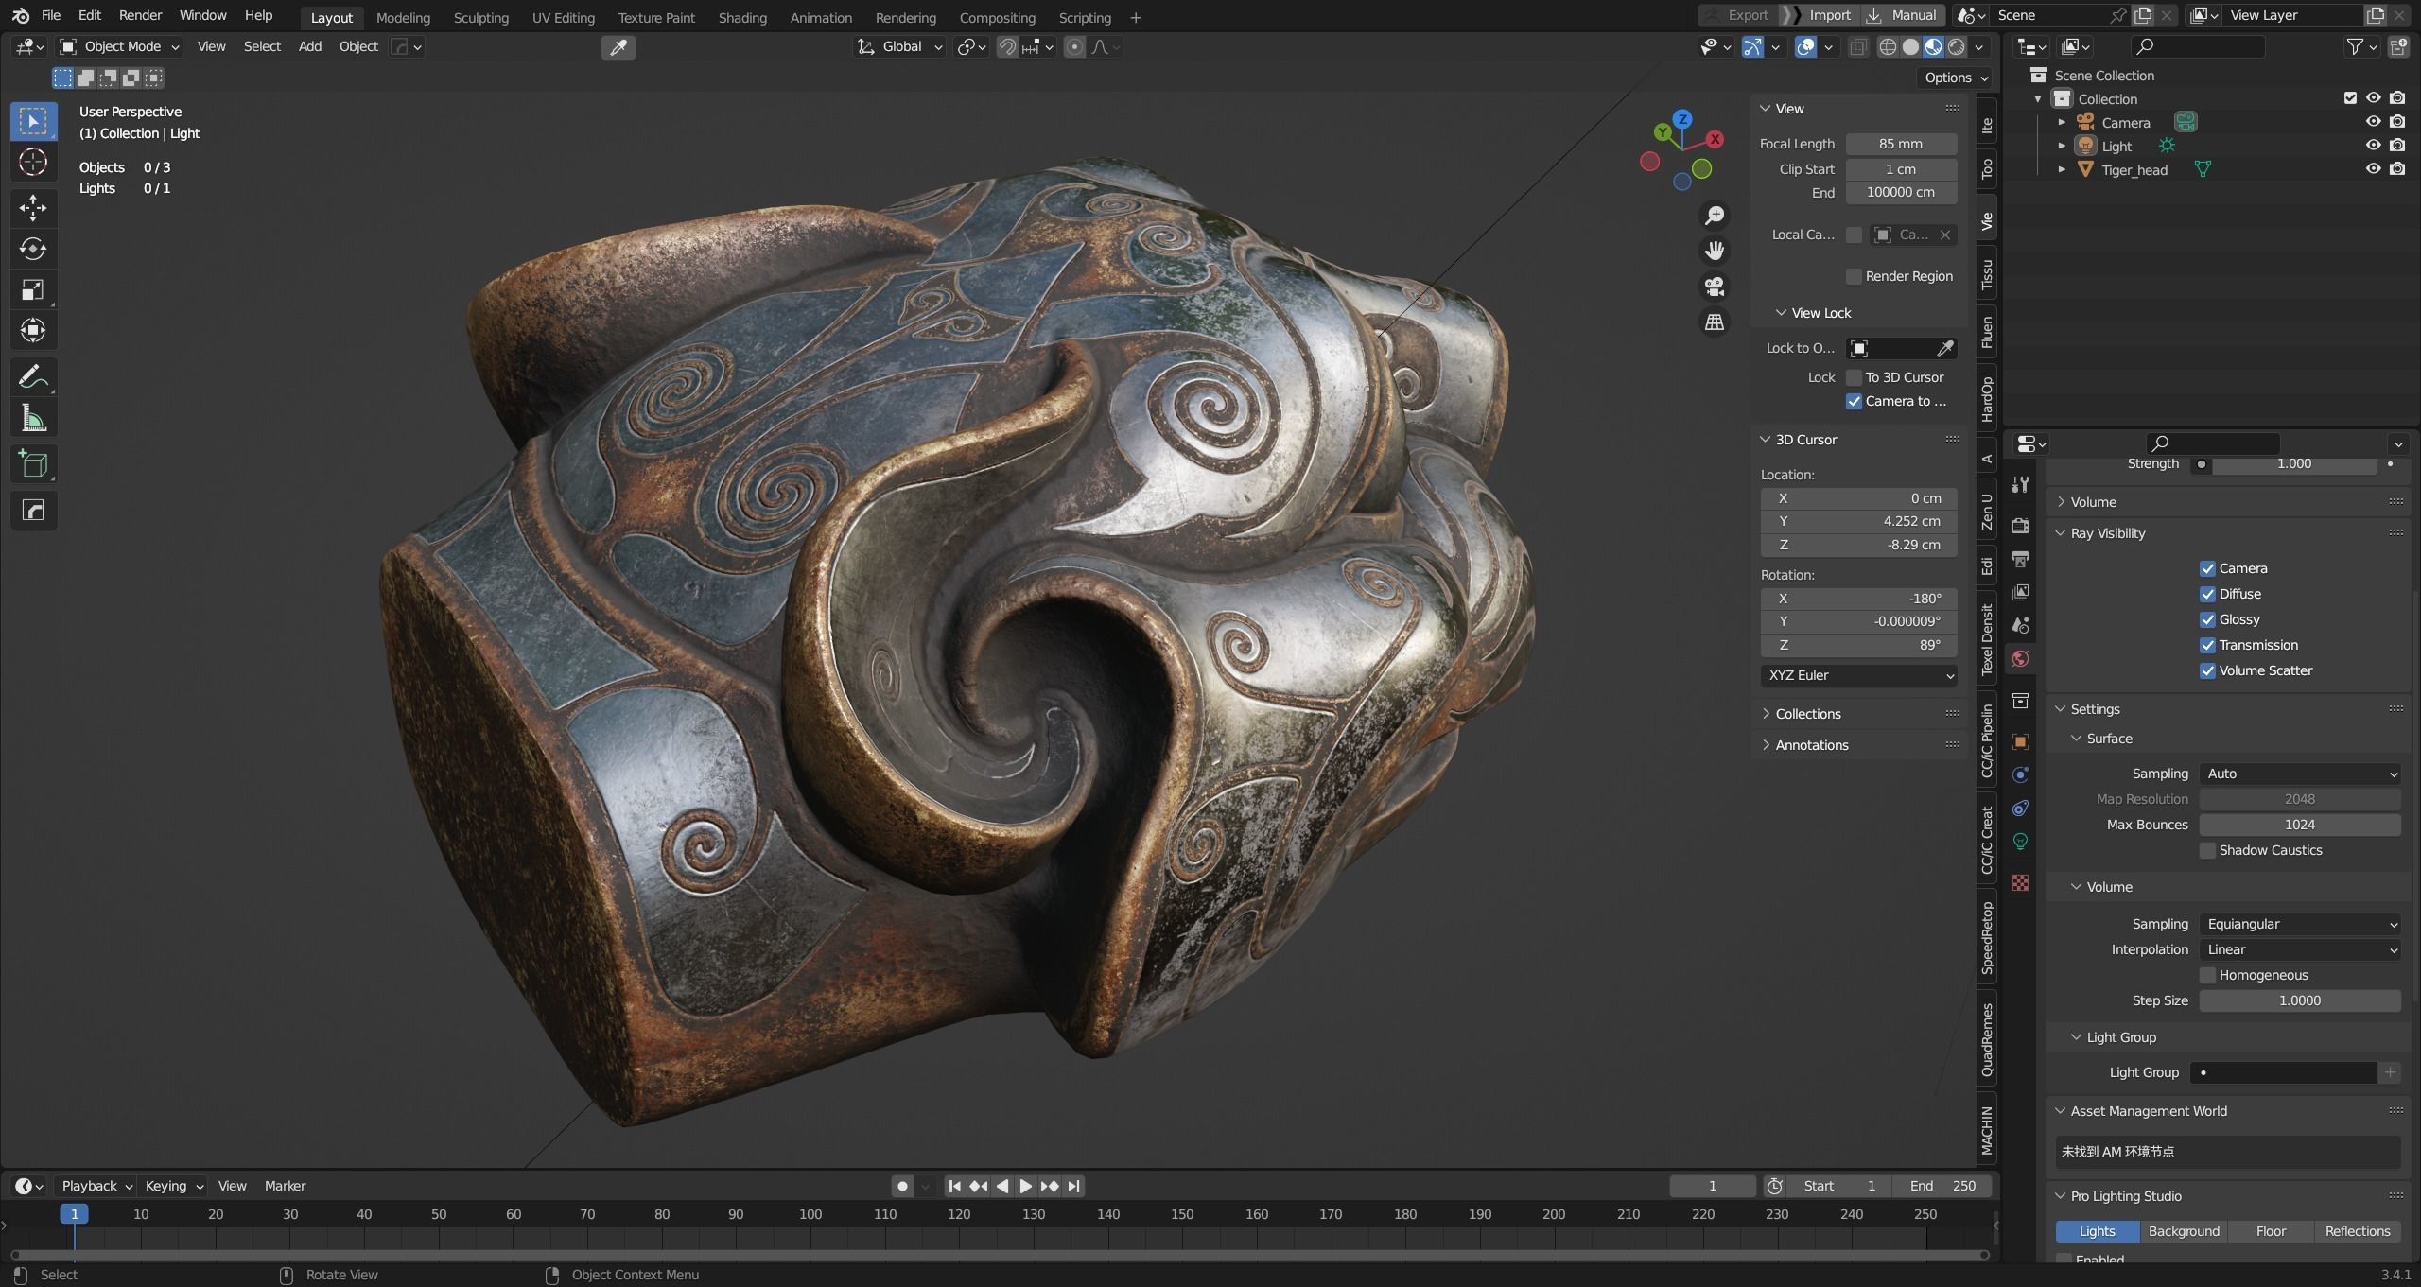Click the Focal Length 85 mm field
Screen dimensions: 2421x1287
(x=1901, y=144)
